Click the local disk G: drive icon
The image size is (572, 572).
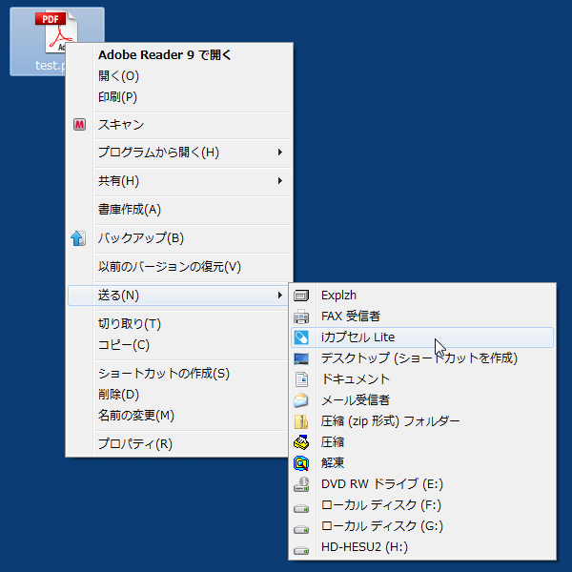(301, 529)
